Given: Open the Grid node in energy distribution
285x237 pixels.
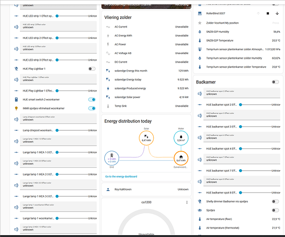Looking at the screenshot, I should point(111,158).
